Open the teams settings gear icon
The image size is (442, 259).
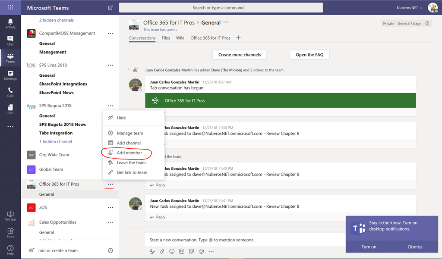coord(110,250)
